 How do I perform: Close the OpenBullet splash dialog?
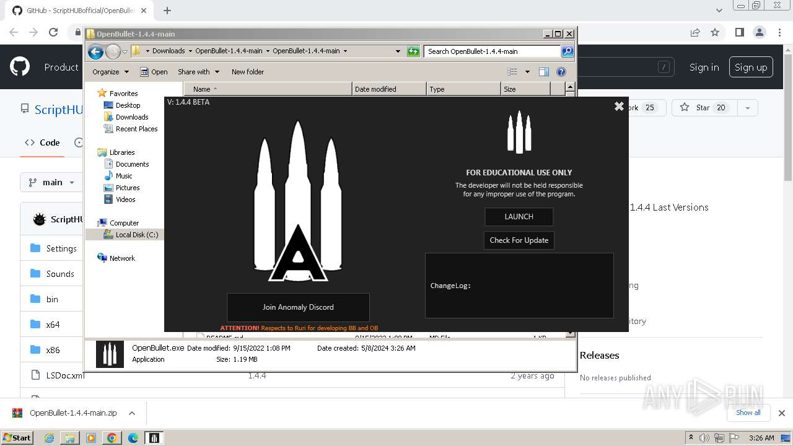(x=618, y=107)
